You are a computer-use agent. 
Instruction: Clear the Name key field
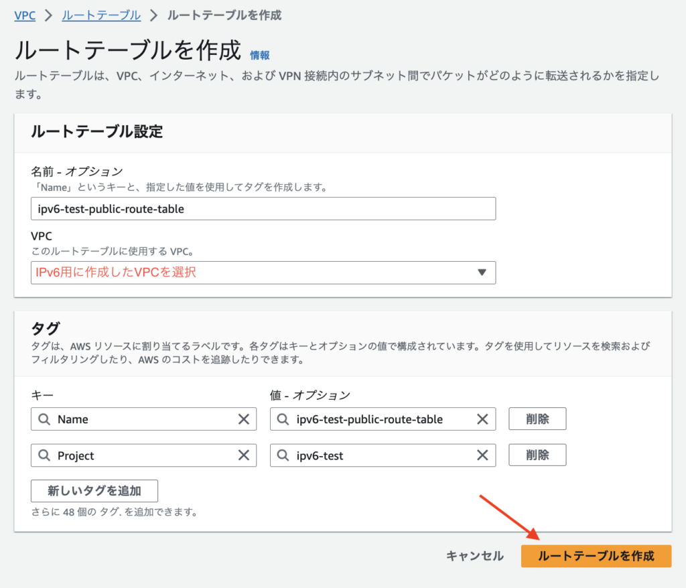point(244,419)
